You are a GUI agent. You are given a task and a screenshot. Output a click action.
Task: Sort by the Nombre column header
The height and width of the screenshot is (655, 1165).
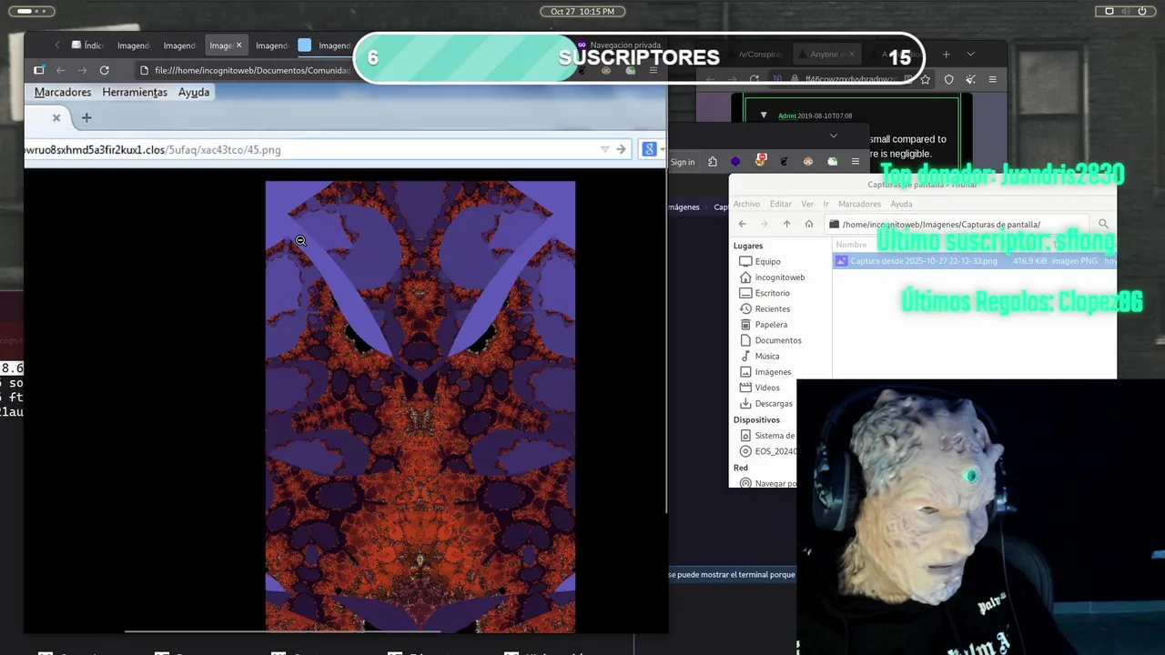click(852, 245)
